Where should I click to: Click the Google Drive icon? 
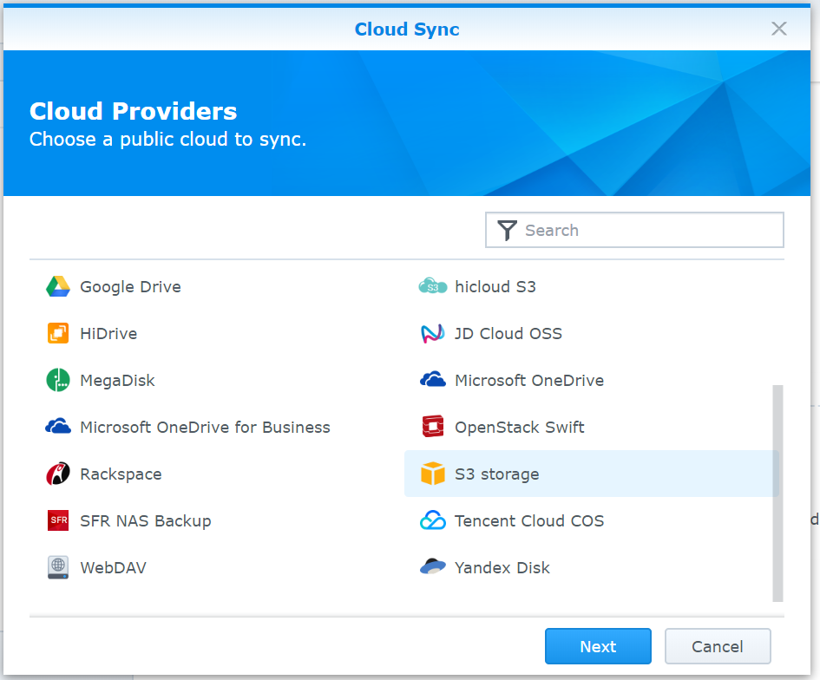click(x=58, y=287)
